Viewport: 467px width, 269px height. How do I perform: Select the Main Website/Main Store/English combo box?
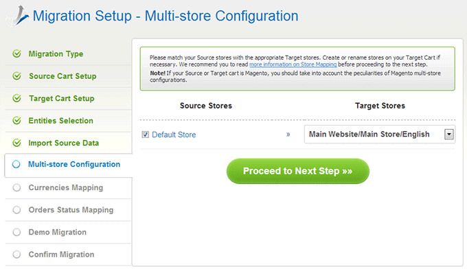coord(380,134)
